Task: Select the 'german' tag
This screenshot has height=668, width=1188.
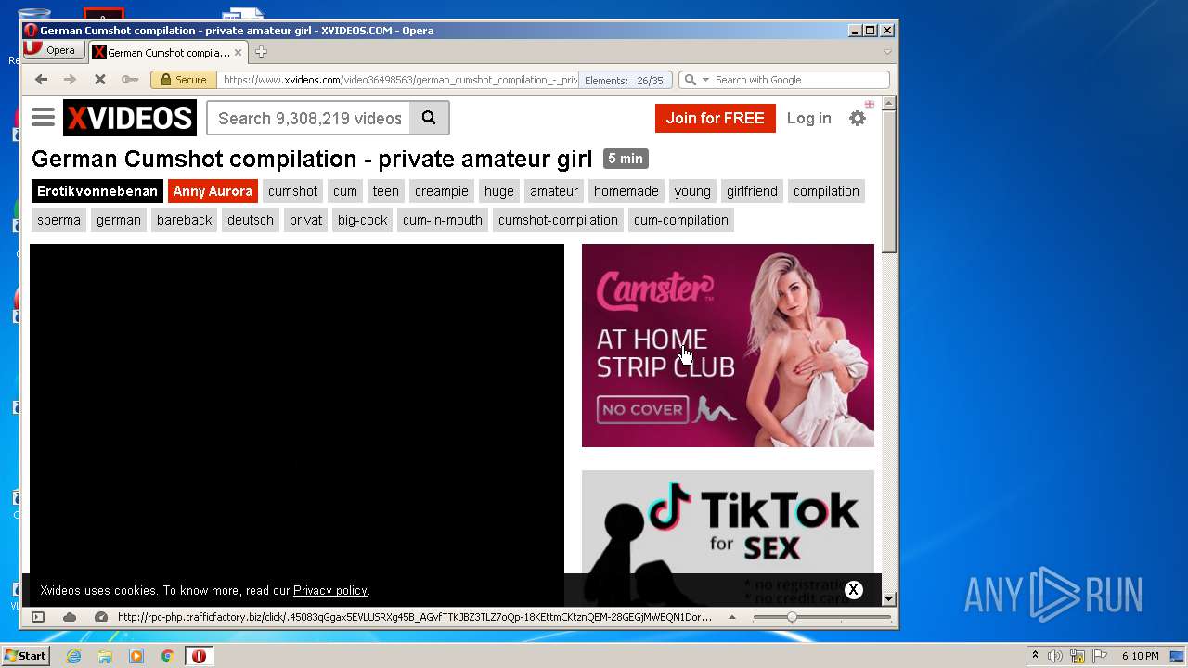Action: (119, 220)
